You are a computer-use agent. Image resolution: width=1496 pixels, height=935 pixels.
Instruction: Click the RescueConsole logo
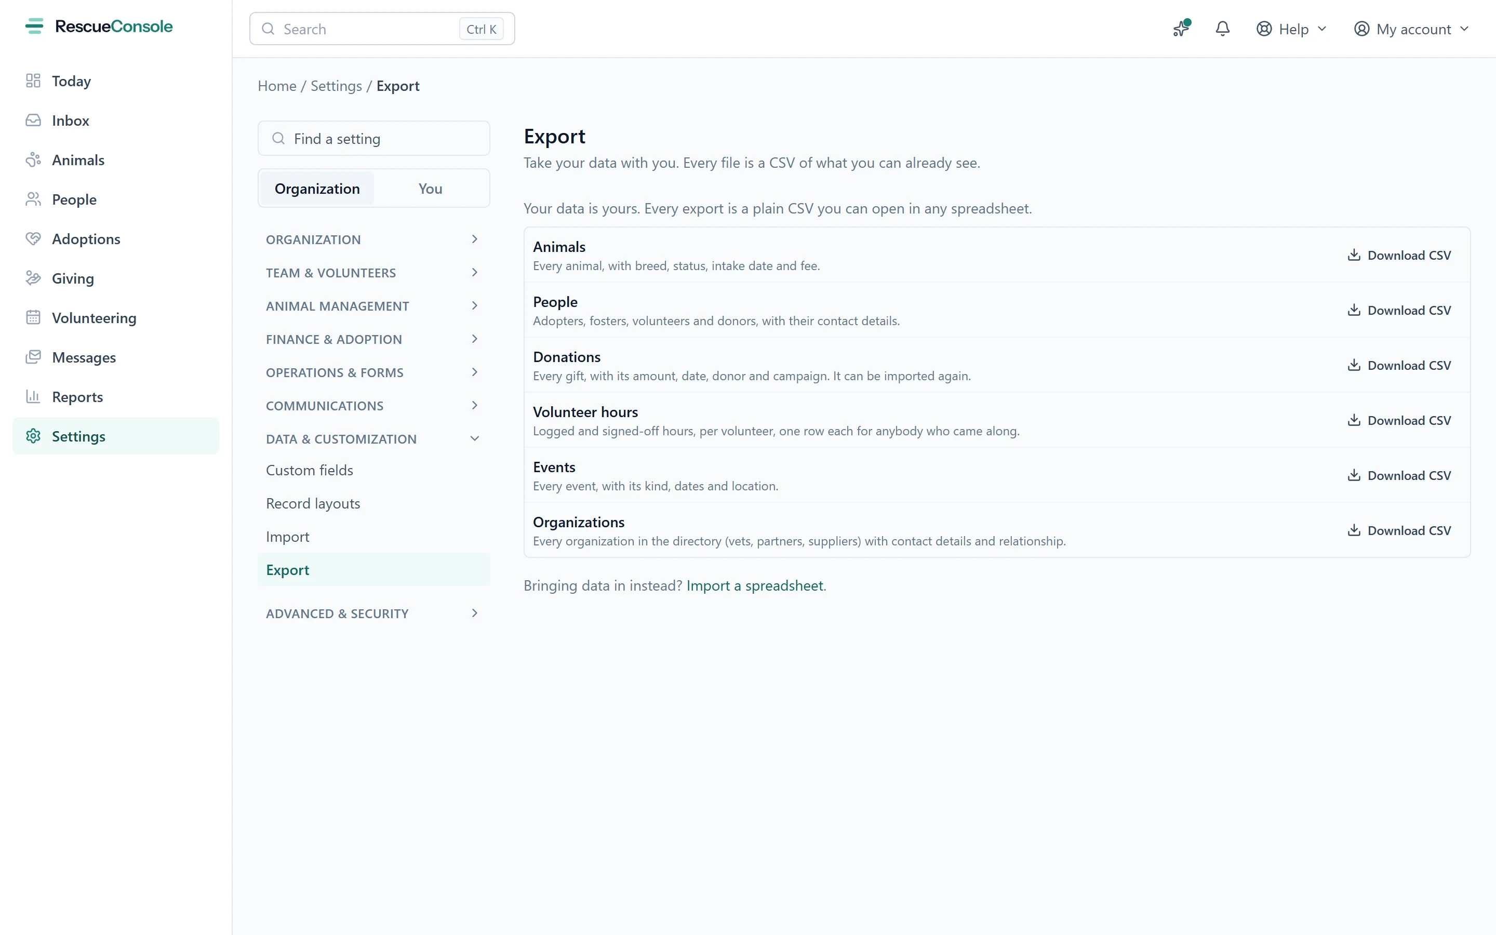99,26
